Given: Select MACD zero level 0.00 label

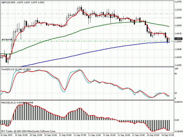Looking at the screenshot, I should pyautogui.click(x=177, y=120).
